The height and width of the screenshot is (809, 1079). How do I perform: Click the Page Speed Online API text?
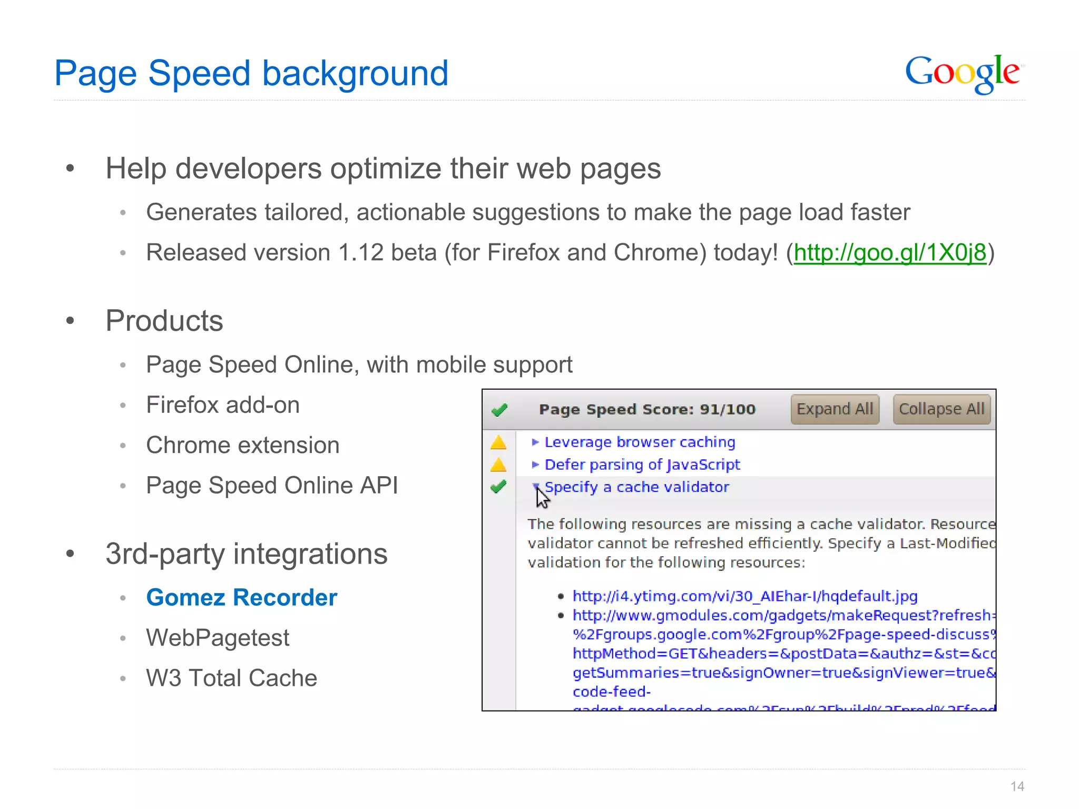[x=272, y=485]
